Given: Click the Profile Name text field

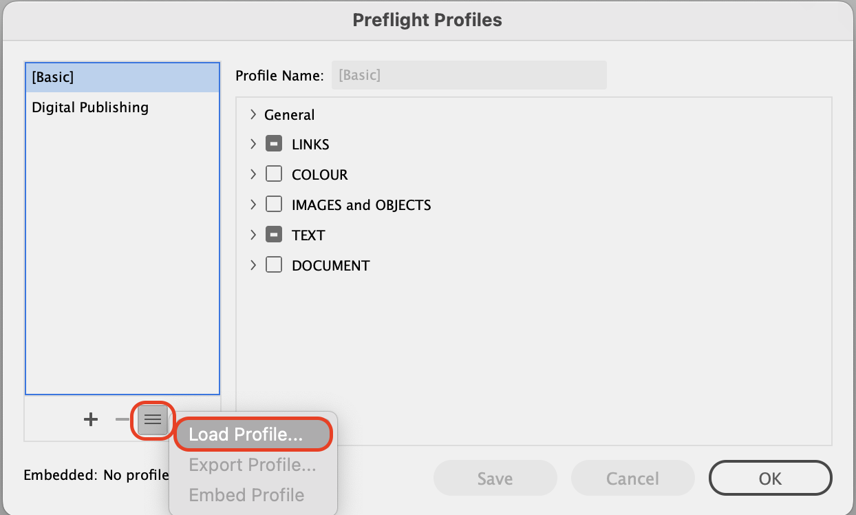Looking at the screenshot, I should coord(469,75).
